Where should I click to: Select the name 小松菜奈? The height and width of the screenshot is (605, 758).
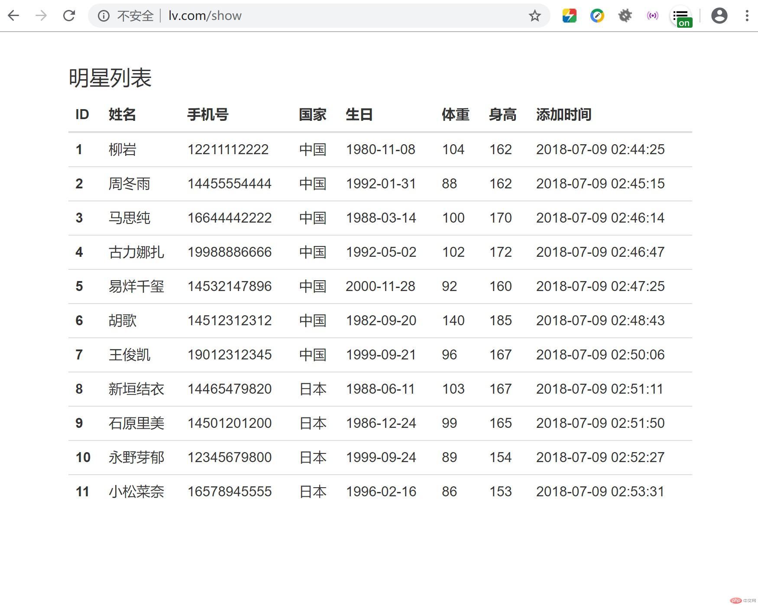pos(136,492)
